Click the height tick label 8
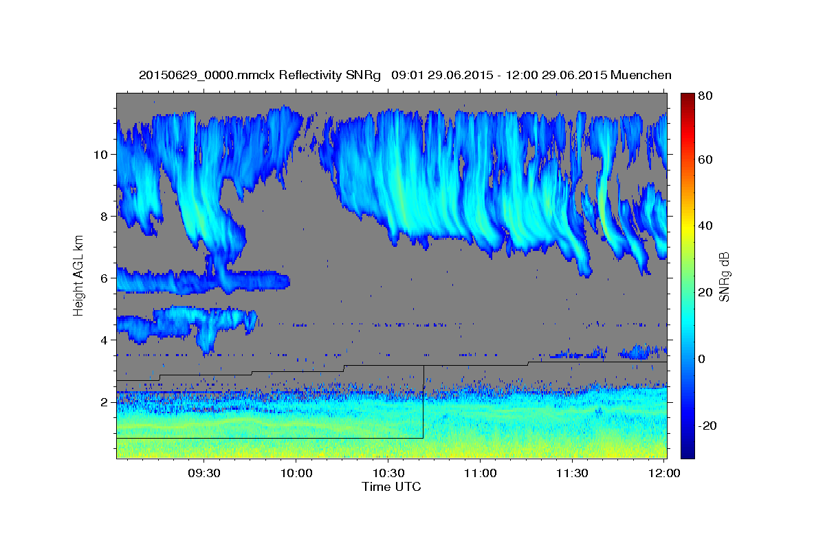The image size is (825, 550). coord(103,216)
